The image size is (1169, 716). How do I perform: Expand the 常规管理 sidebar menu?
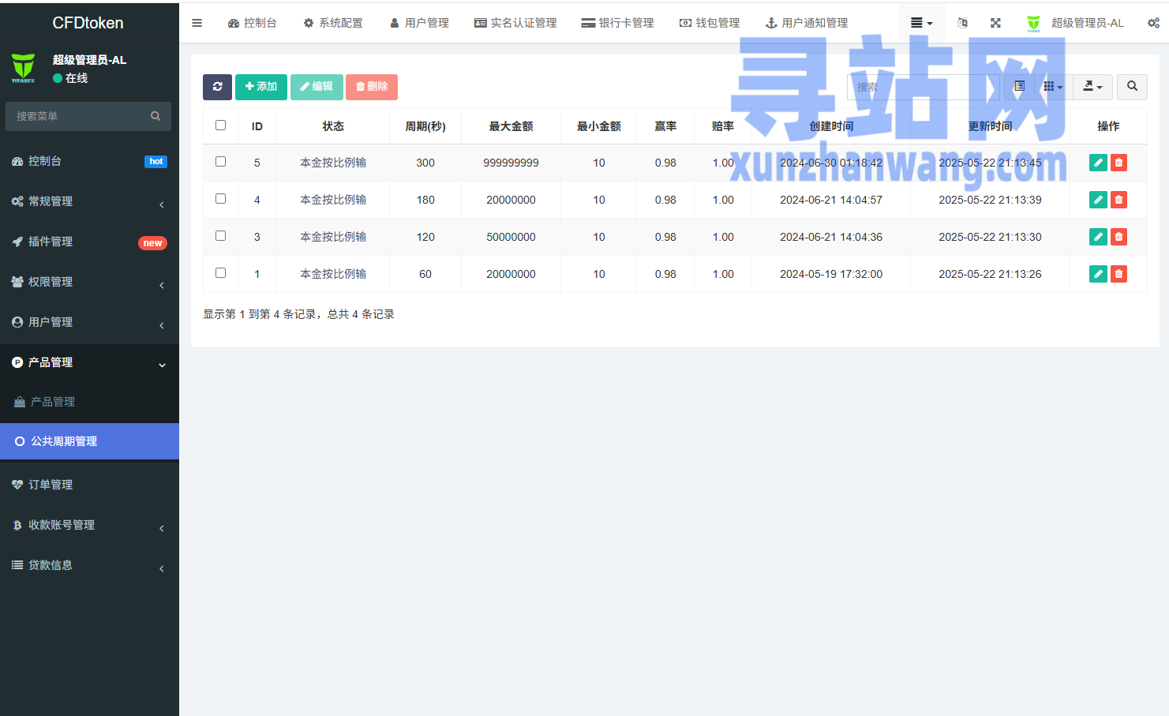(88, 201)
